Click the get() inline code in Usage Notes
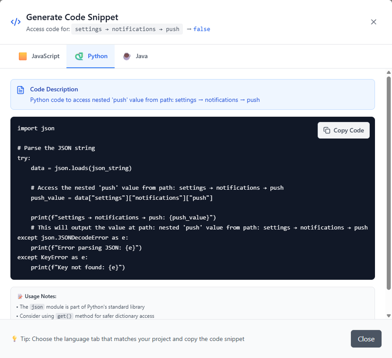Image resolution: width=392 pixels, height=358 pixels. (x=61, y=316)
